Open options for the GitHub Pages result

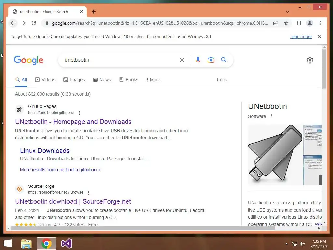pos(79,113)
